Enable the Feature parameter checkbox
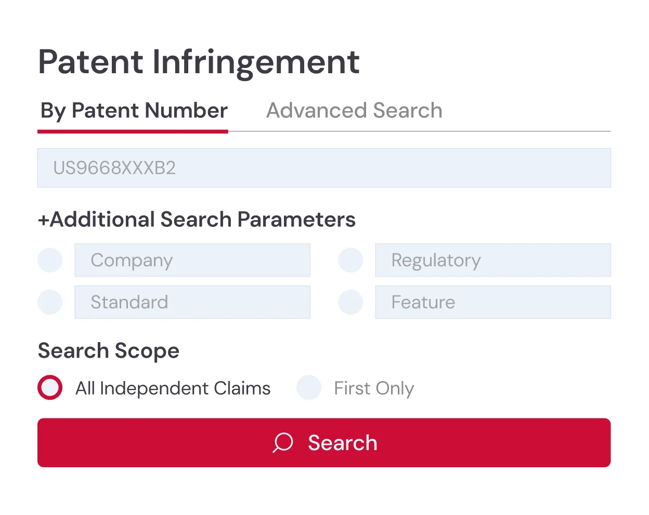 pos(351,302)
